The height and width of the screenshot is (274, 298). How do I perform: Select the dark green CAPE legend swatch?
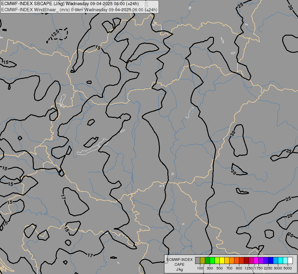[207, 261]
